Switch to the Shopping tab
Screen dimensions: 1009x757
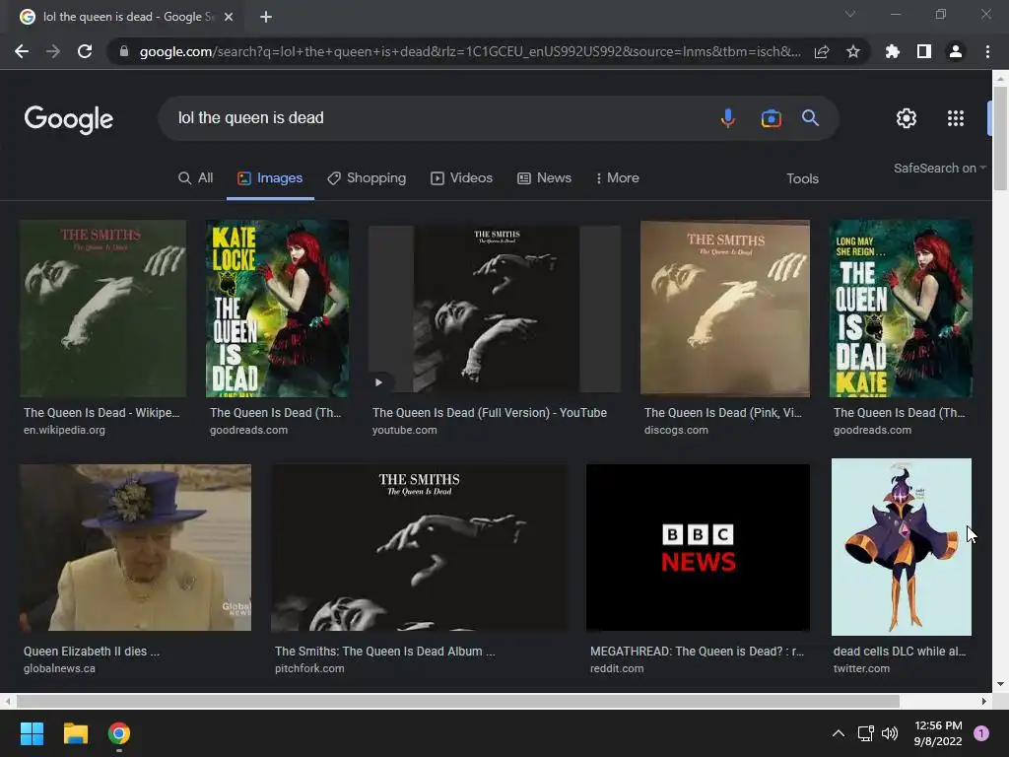(367, 178)
